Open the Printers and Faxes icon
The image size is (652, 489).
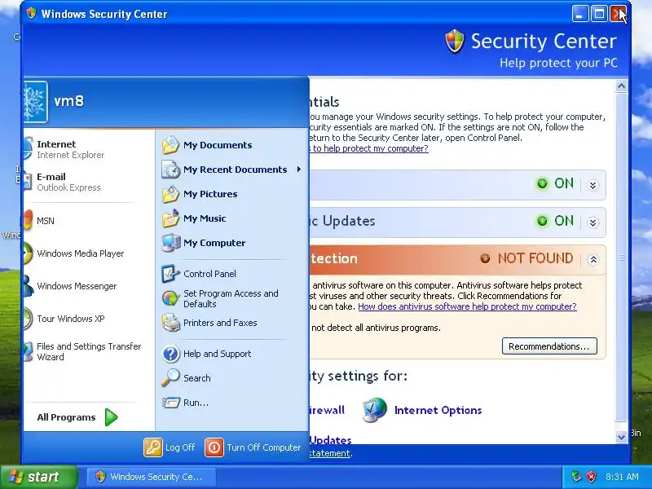click(x=170, y=323)
